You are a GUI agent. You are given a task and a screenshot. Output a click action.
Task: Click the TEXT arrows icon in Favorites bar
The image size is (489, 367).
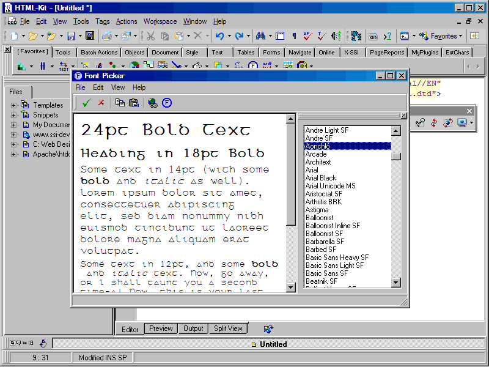point(64,66)
